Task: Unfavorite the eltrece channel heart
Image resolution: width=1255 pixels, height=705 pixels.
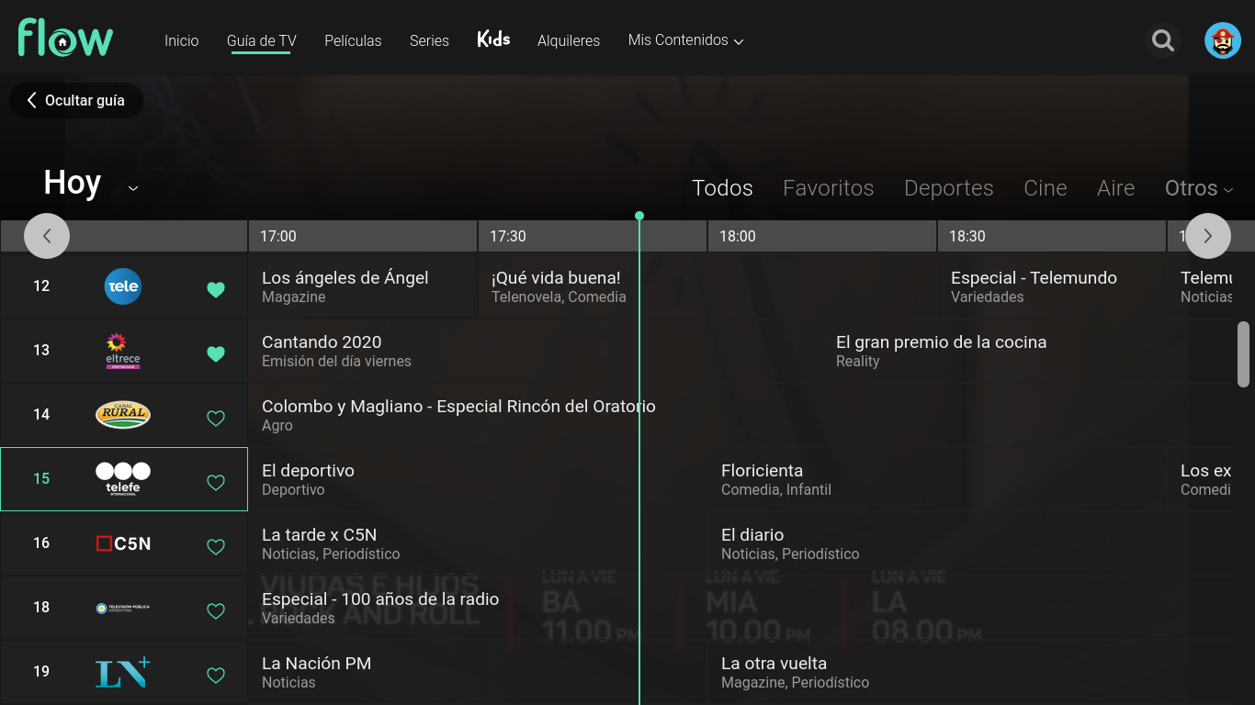Action: (216, 354)
